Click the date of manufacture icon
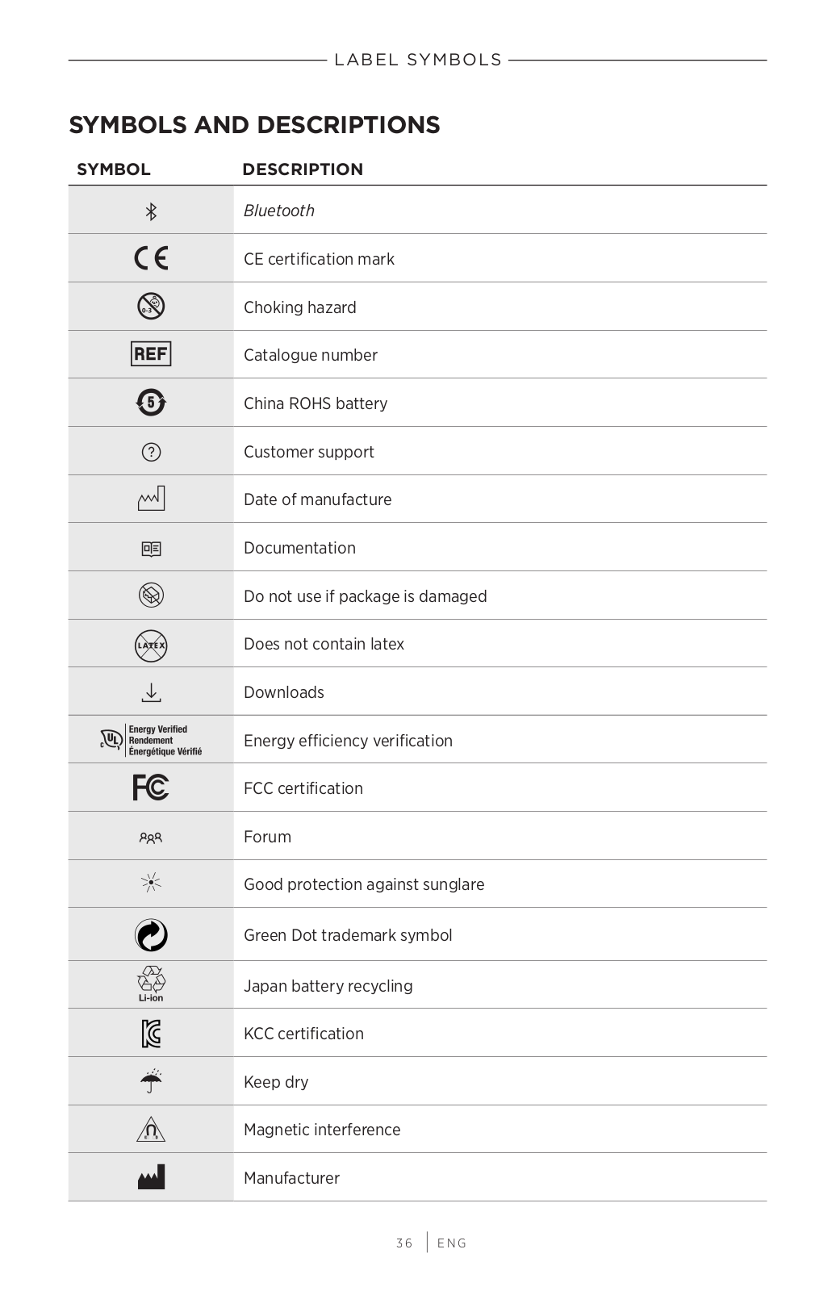This screenshot has width=836, height=1291. [x=151, y=498]
